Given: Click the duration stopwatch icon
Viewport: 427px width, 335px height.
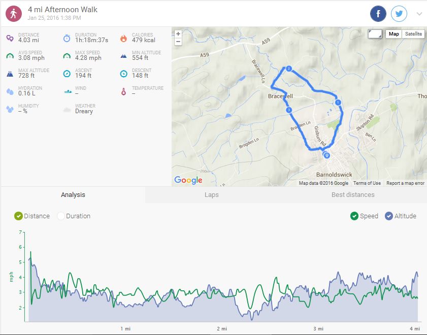Looking at the screenshot, I should (67, 38).
